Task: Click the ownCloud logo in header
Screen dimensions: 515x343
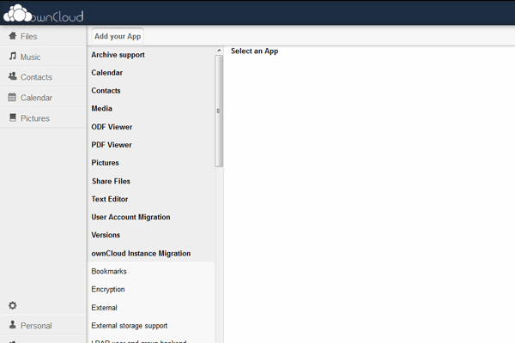Action: 41,13
